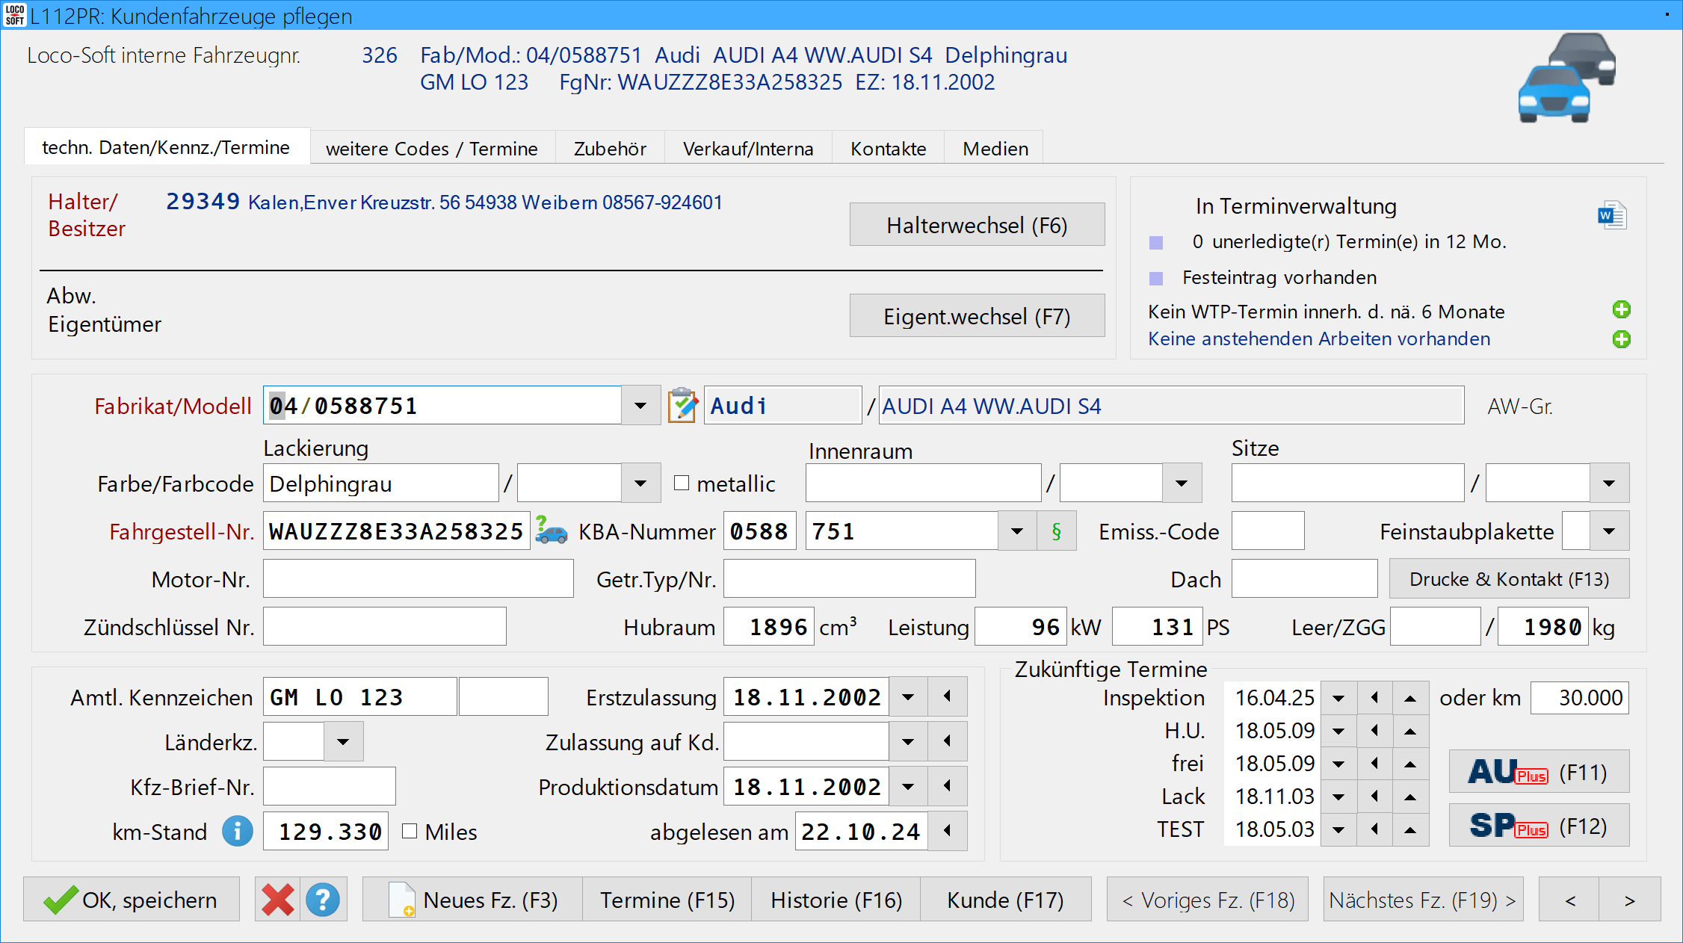Screen dimensions: 1683x943
Task: Click the Word document export icon
Action: 1611,217
